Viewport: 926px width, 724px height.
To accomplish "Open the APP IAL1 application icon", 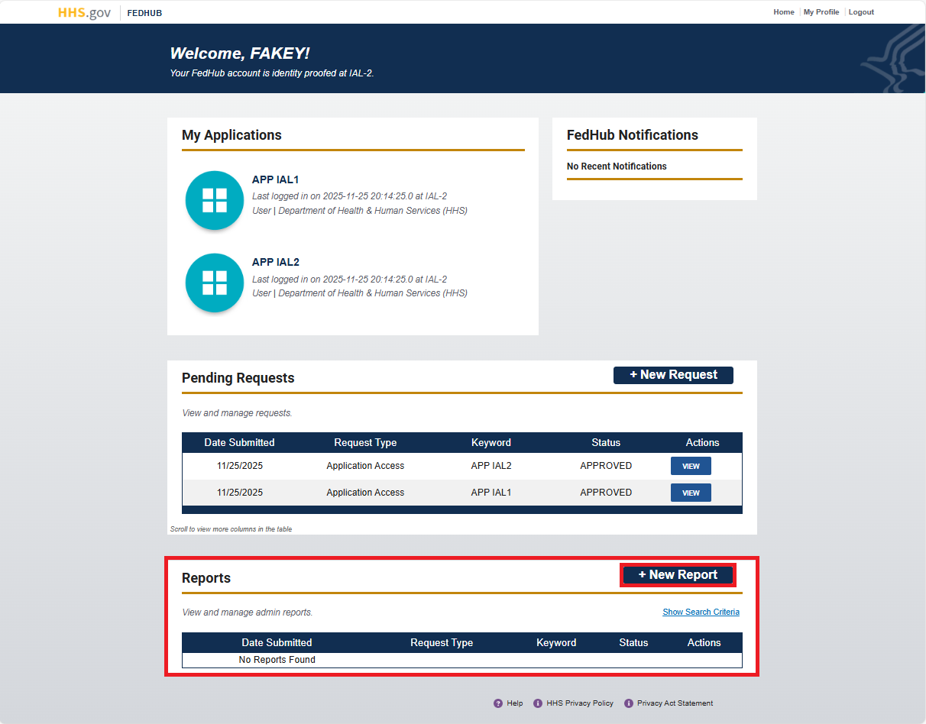I will (x=215, y=200).
